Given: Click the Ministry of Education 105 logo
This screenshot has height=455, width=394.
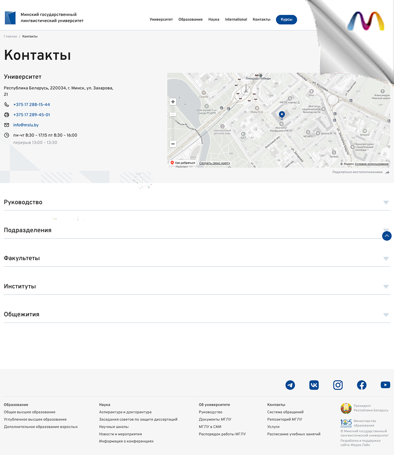Looking at the screenshot, I should pos(346,423).
